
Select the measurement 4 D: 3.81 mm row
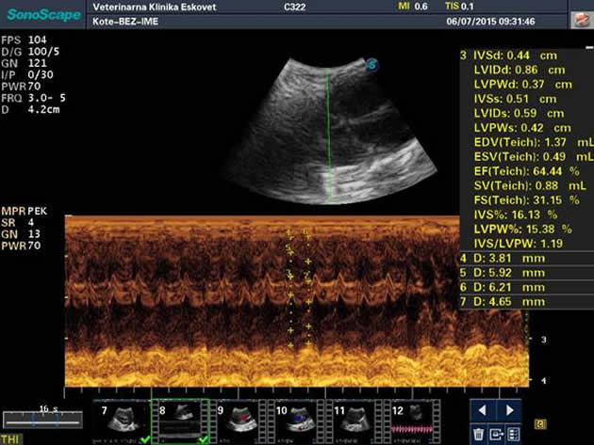(526, 259)
